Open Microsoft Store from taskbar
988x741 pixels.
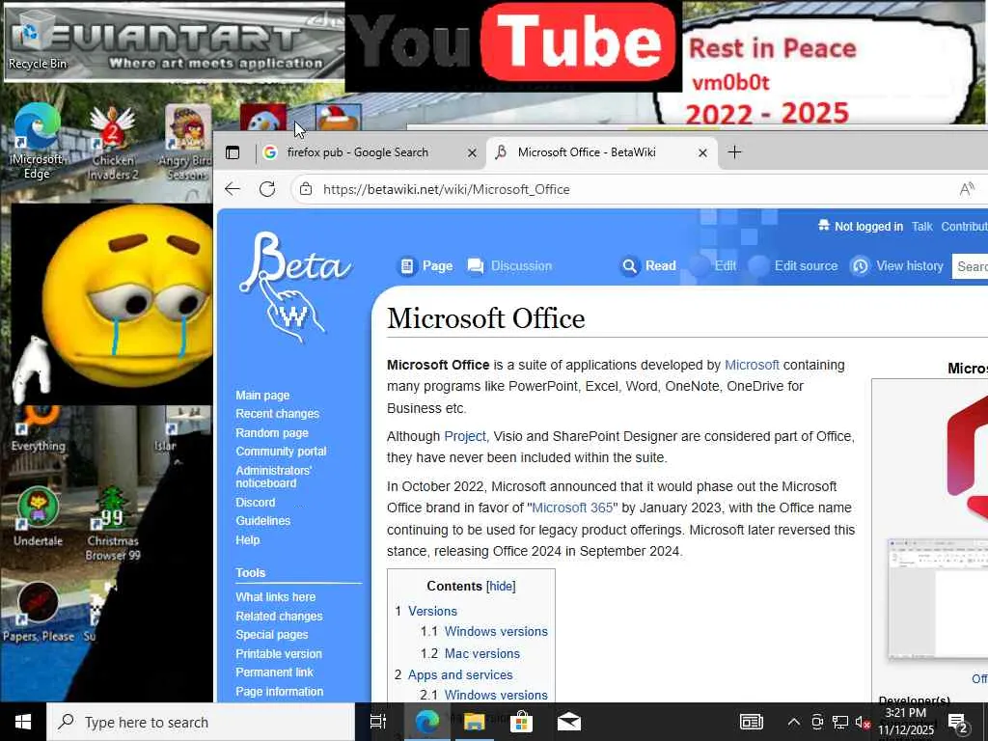click(x=522, y=722)
